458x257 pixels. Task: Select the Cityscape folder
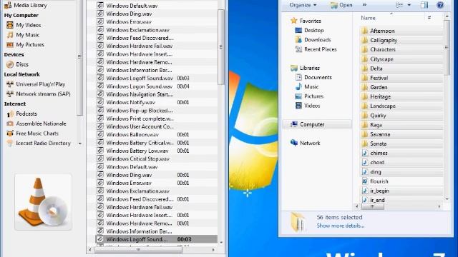tap(401, 59)
